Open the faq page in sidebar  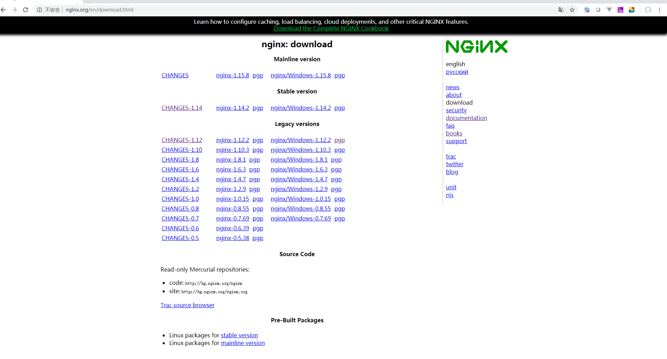point(450,126)
